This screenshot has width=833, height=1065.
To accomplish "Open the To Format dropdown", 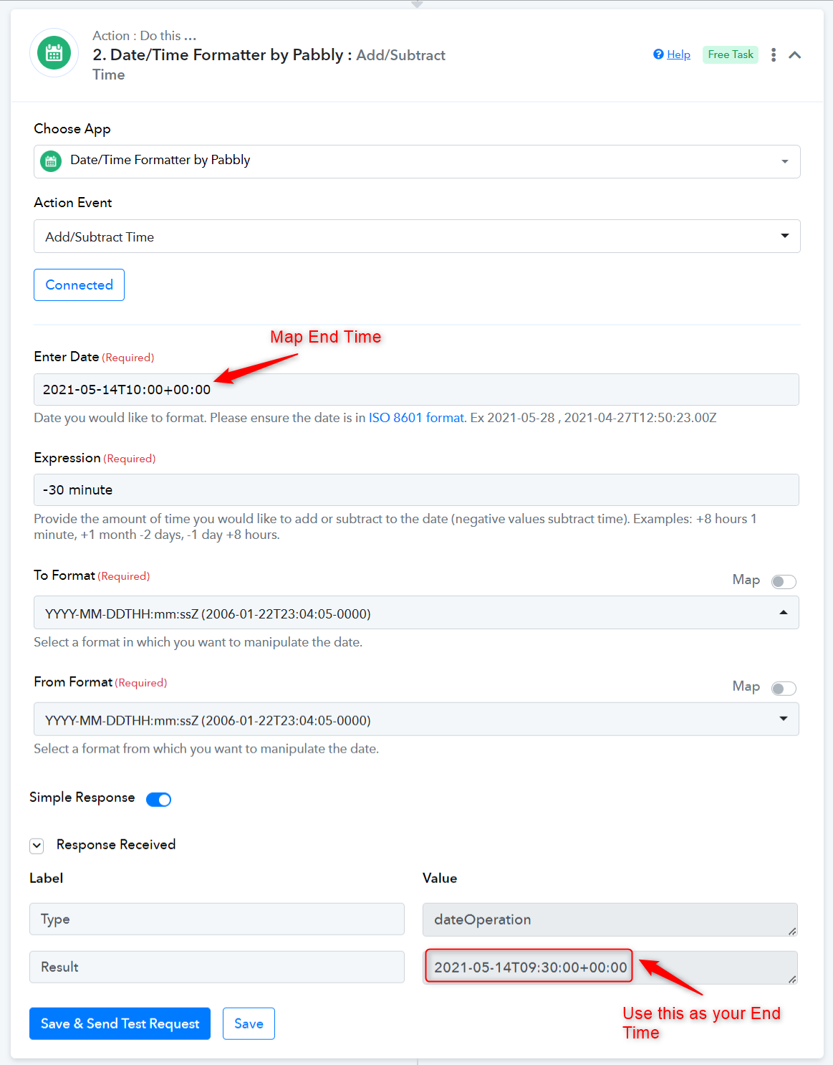I will [416, 613].
